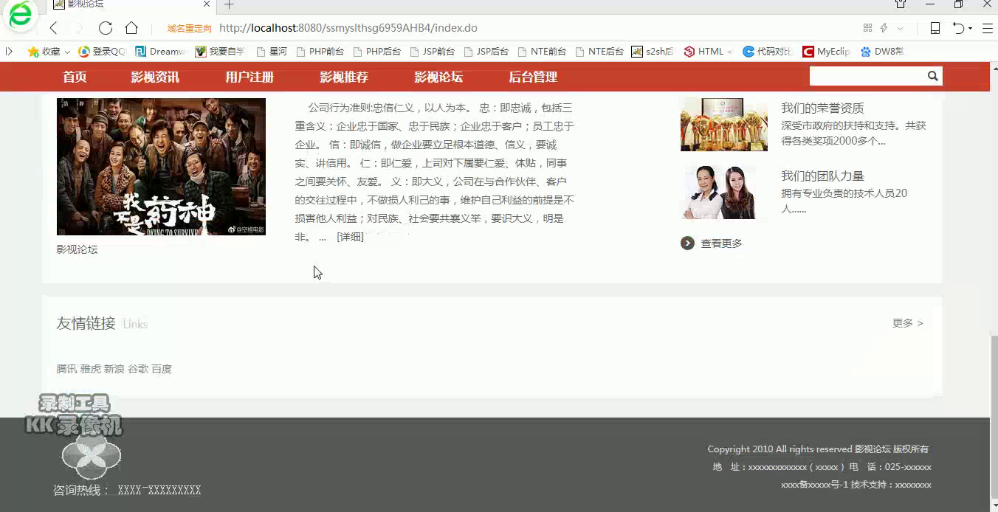Screen dimensions: 998x512
Task: Click the browser back arrow
Action: (x=53, y=28)
